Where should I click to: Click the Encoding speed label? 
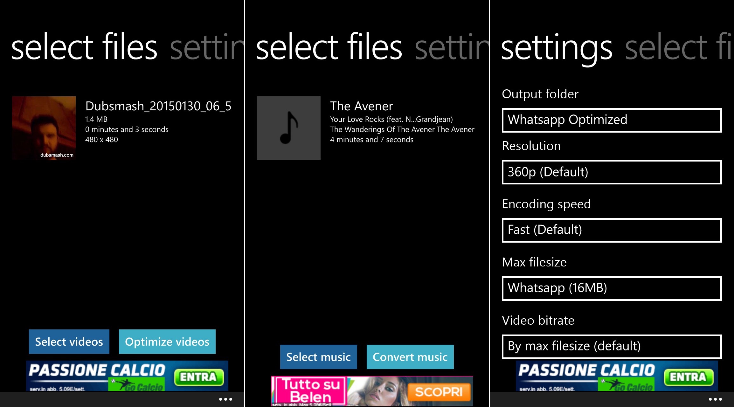click(x=546, y=204)
